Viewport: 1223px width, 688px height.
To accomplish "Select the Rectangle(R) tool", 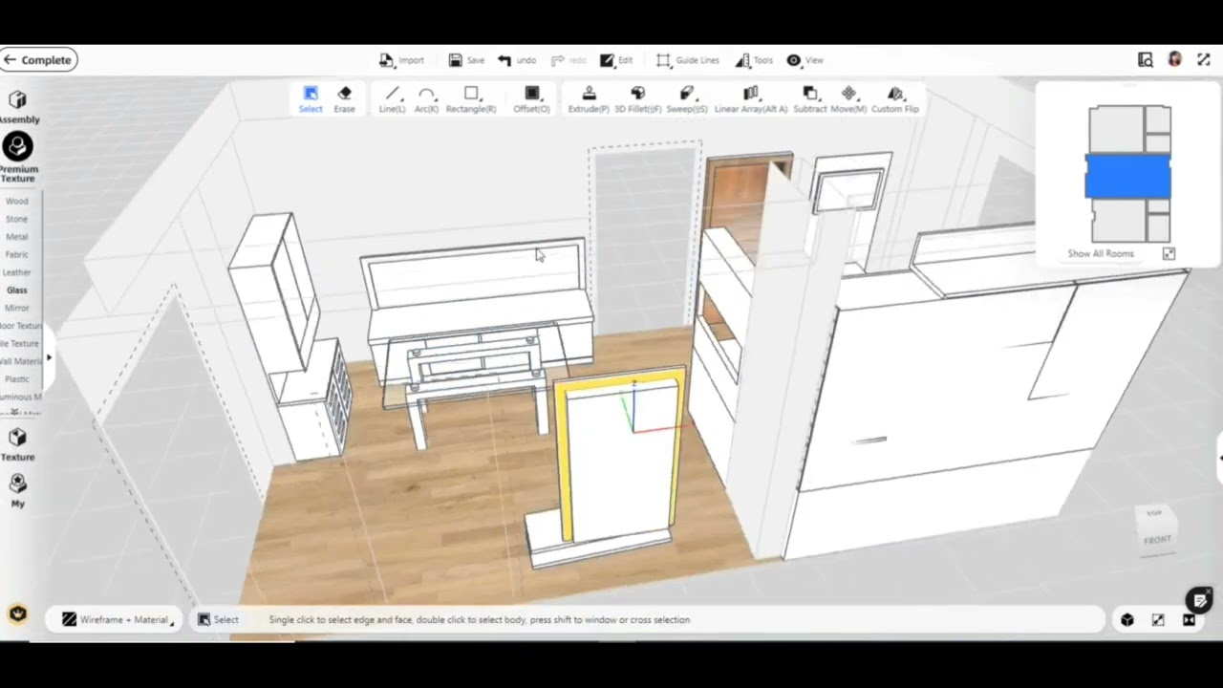I will pos(471,99).
